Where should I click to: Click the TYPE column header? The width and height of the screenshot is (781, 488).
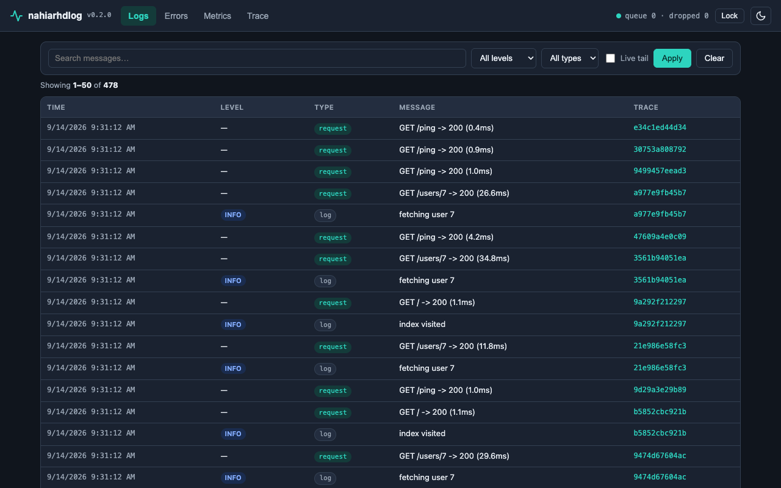tap(324, 107)
